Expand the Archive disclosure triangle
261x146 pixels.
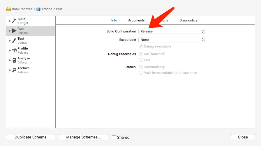(10, 70)
